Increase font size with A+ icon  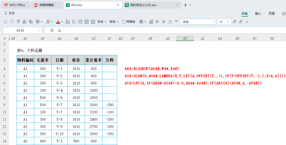point(235,22)
